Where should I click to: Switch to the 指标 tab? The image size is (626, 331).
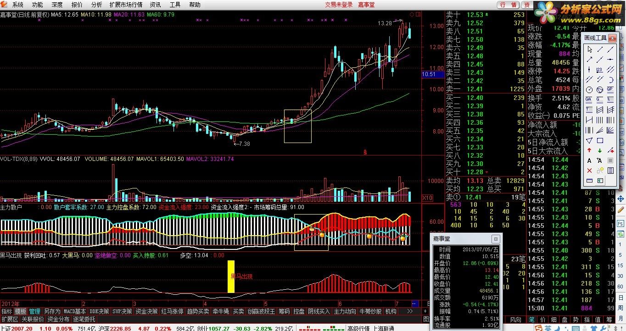click(x=6, y=311)
